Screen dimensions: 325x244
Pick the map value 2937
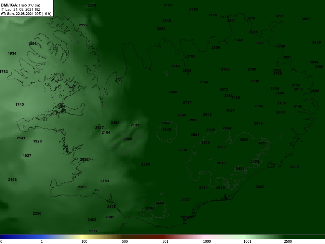point(186,200)
